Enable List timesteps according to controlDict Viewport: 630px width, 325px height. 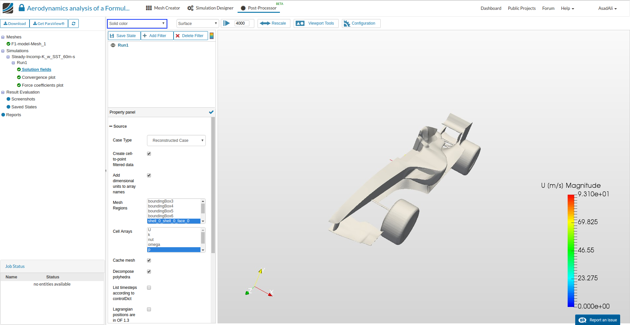[149, 288]
